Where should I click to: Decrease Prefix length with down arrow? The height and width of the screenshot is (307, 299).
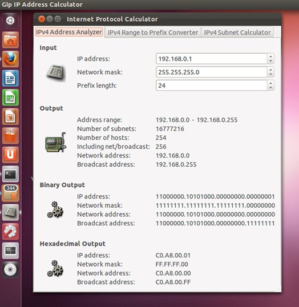tap(270, 88)
